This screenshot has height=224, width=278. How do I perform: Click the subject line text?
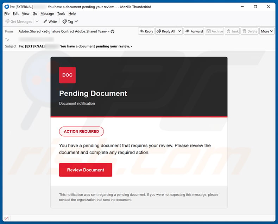[75, 46]
